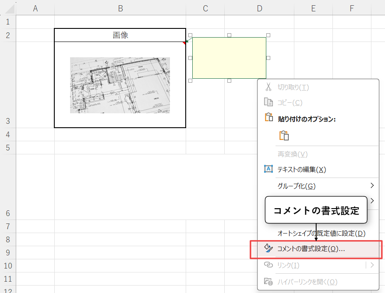The width and height of the screenshot is (385, 293).
Task: Select オートシェイプの既定値に設定 menu item
Action: click(321, 233)
